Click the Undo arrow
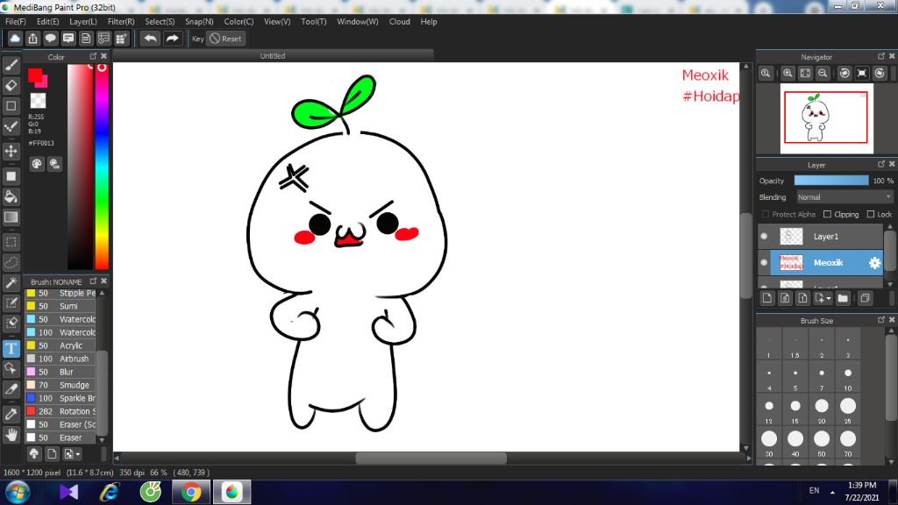 click(x=151, y=39)
